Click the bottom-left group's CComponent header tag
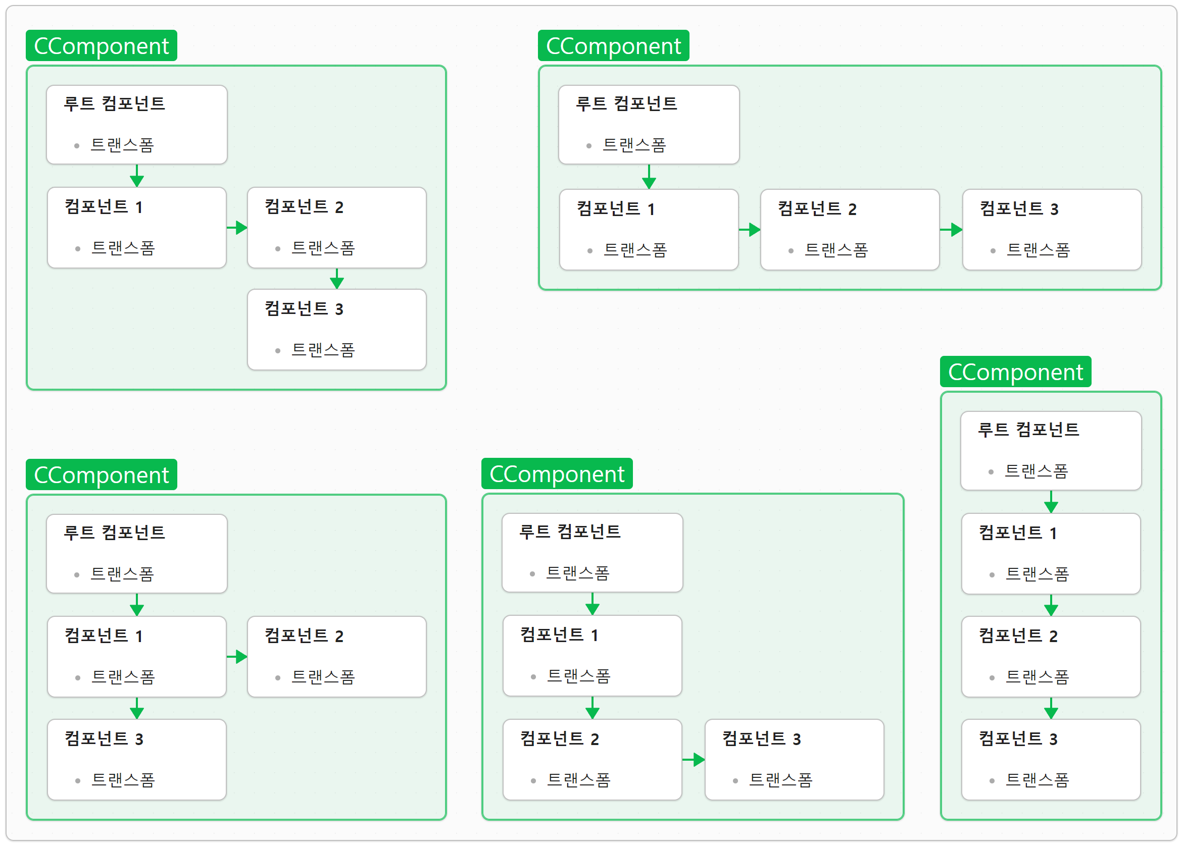The image size is (1183, 846). pyautogui.click(x=101, y=474)
